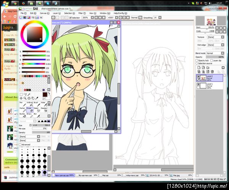Adjust the layer Opacity slider
The height and width of the screenshot is (190, 229).
(215, 57)
